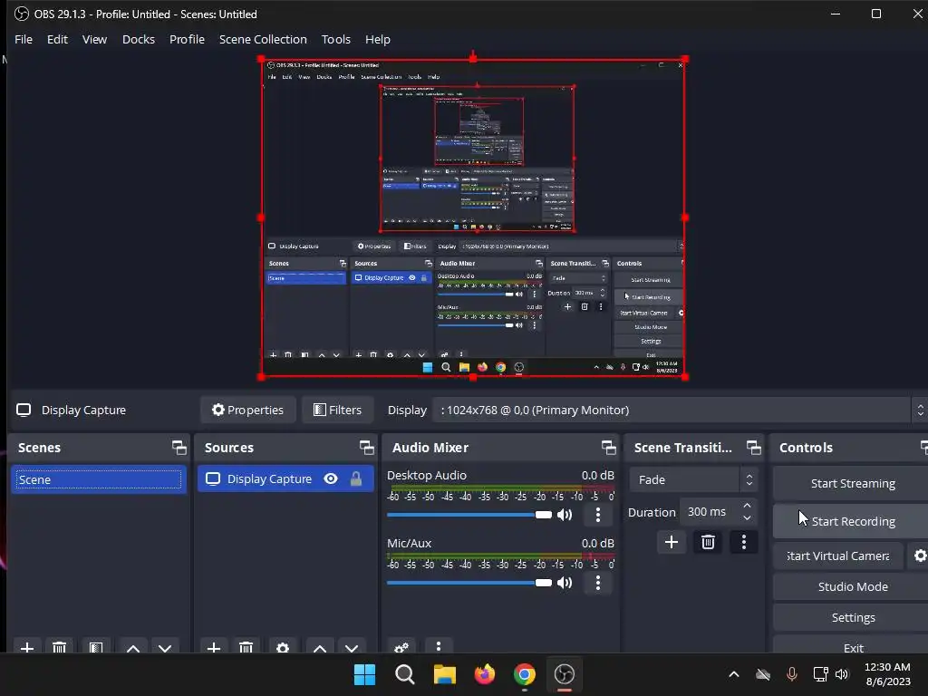Open the Display monitor dropdown
The image size is (928, 696).
(680, 410)
